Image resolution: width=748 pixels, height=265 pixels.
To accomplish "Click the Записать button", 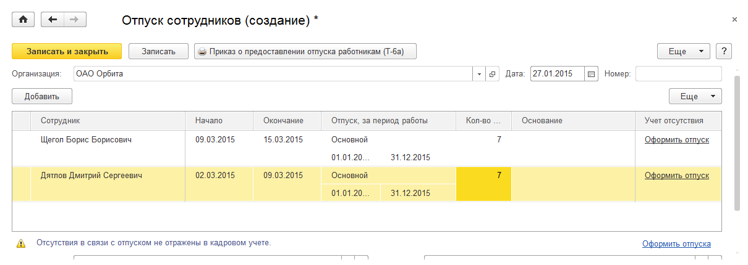I will (159, 51).
